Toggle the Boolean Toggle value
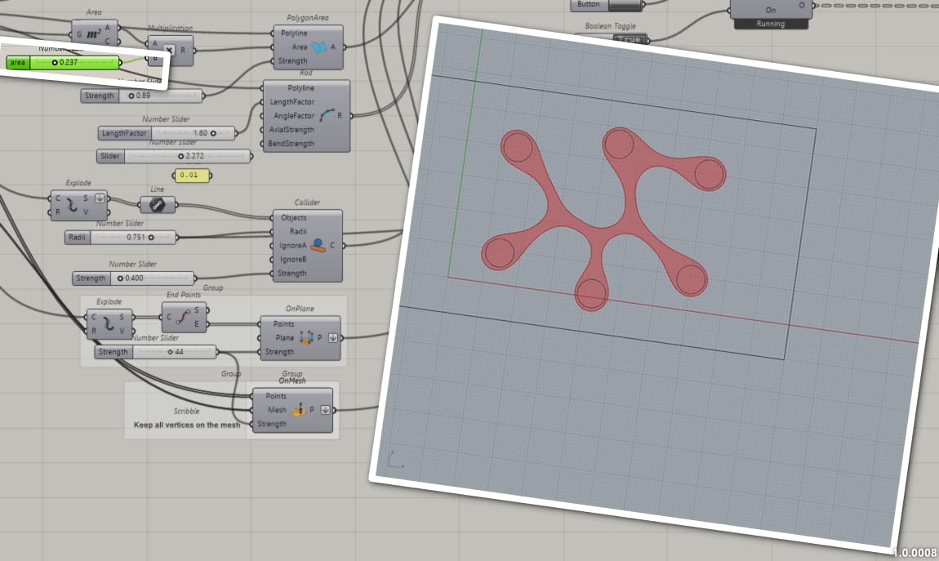 click(630, 39)
